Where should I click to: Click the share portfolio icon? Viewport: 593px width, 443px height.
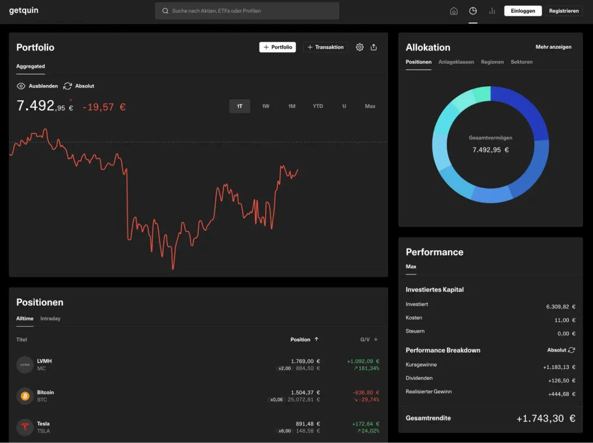coord(374,47)
